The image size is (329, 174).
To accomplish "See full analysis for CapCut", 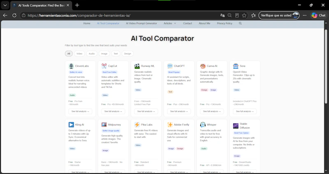I will tap(113, 111).
